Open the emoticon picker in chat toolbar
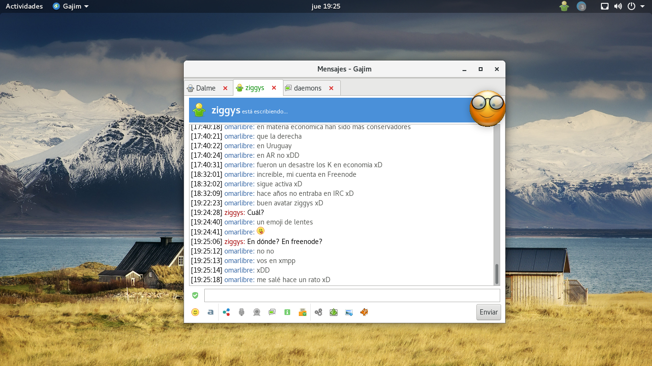The width and height of the screenshot is (652, 366). tap(195, 313)
